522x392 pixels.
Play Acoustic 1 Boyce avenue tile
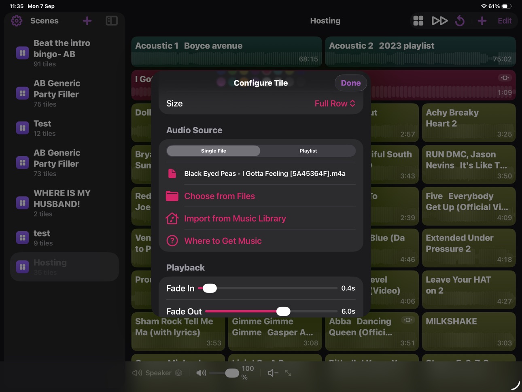[x=227, y=52]
